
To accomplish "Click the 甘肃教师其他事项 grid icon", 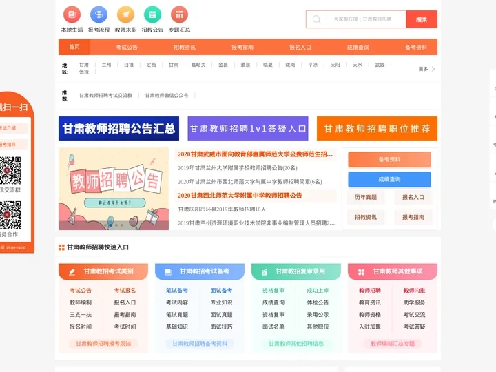I will click(361, 271).
